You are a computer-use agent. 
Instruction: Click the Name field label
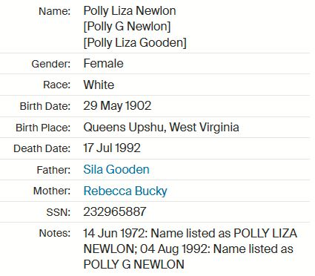coord(55,11)
